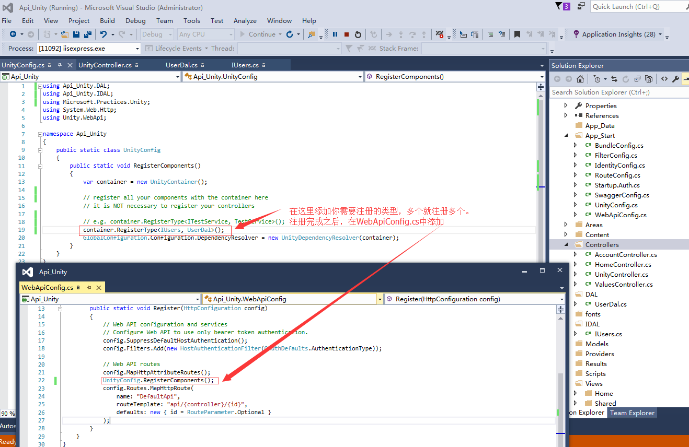Click the Application Insights lightbulb icon
Viewport: 689px width, 447px height.
click(x=576, y=34)
